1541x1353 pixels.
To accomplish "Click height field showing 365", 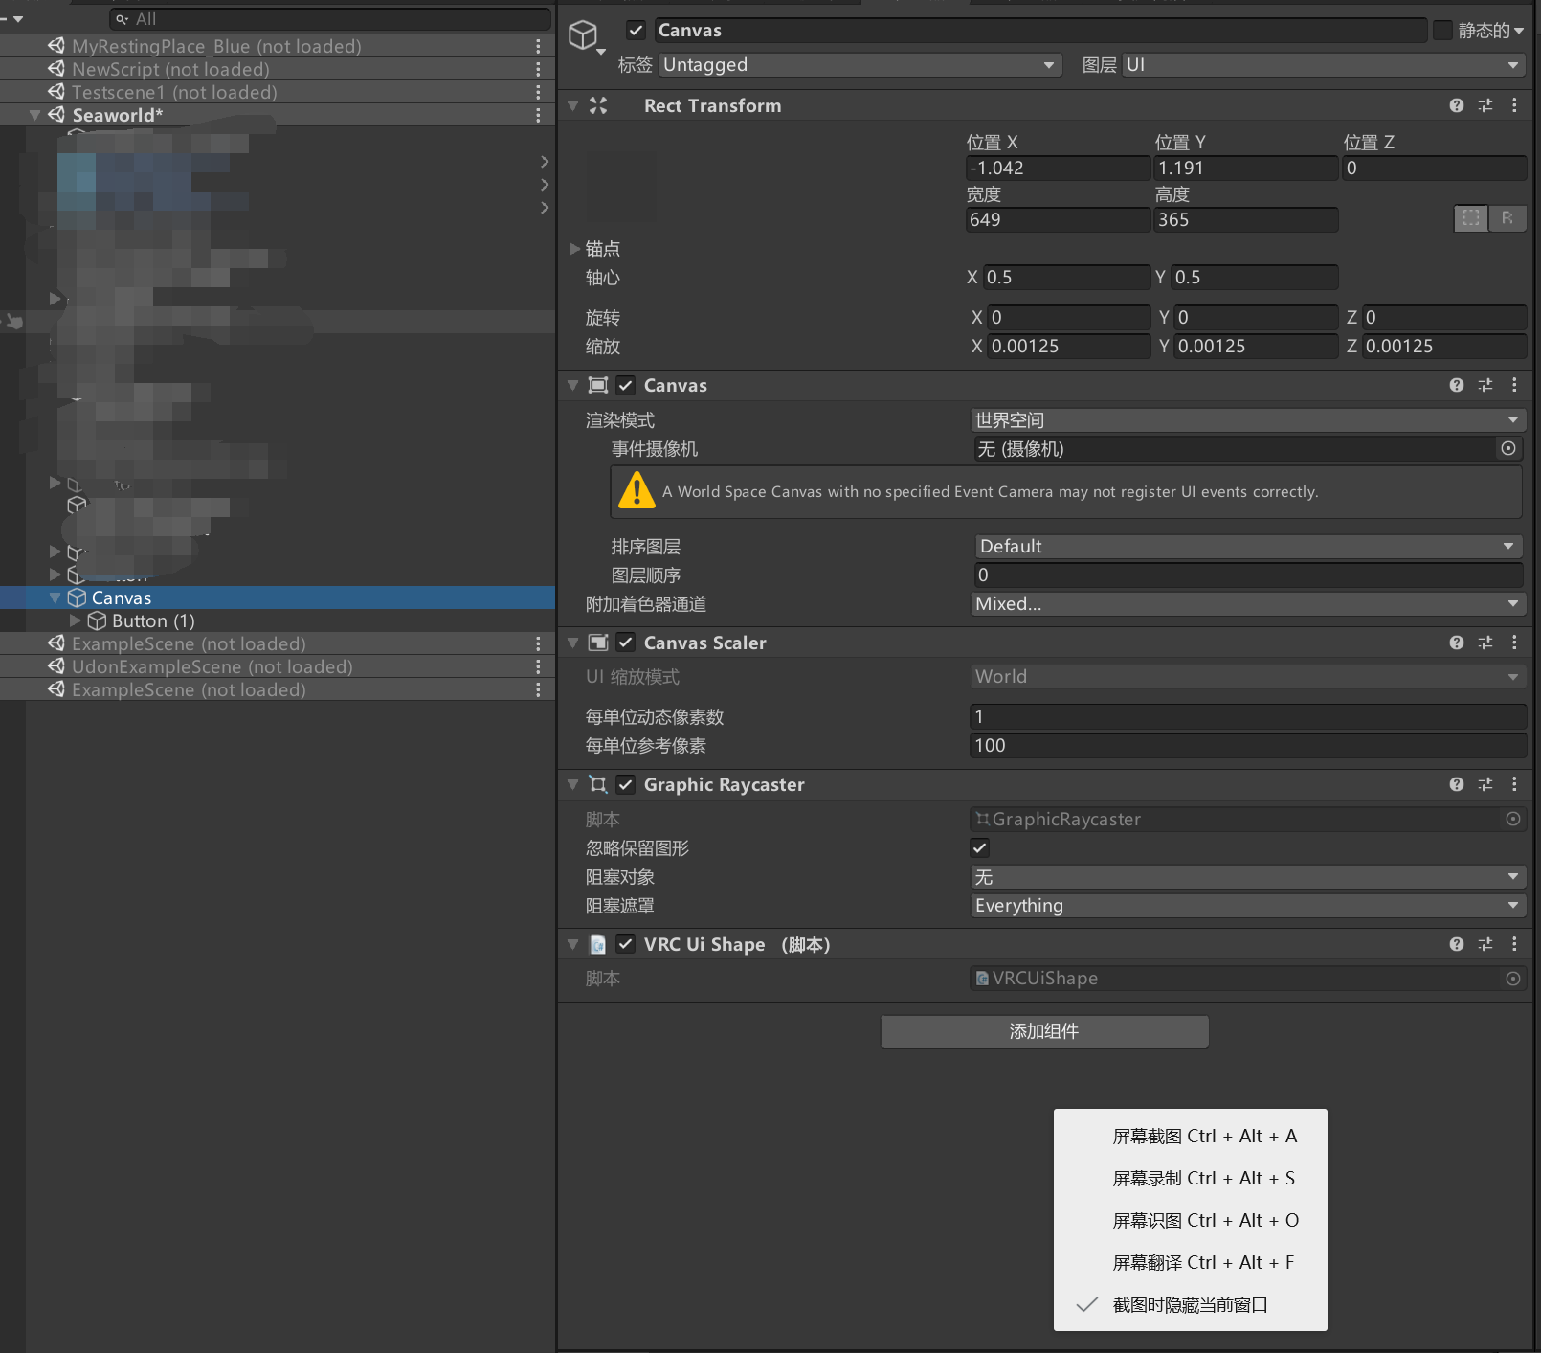I will pyautogui.click(x=1246, y=220).
